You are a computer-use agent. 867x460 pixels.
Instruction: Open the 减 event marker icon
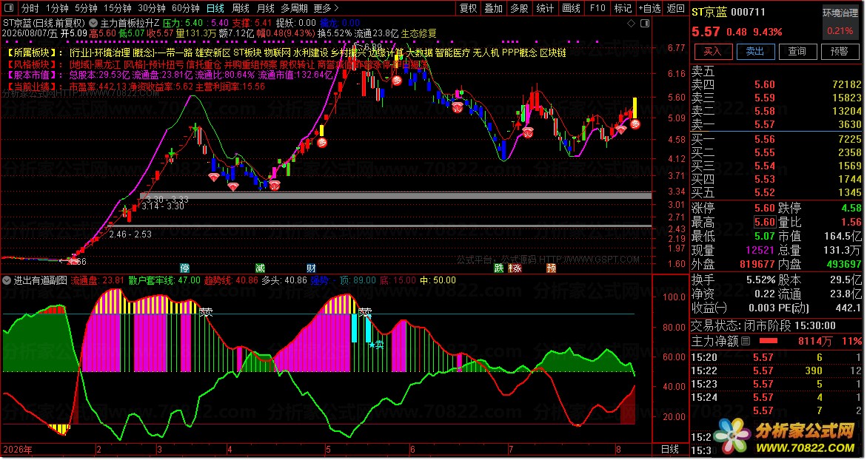(261, 268)
